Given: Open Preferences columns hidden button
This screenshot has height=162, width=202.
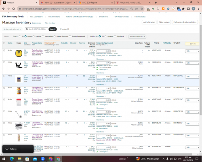Looking at the screenshot, I should 185,22.
